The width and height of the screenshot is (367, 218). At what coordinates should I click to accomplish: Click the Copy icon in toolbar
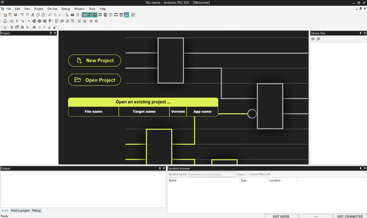[38, 15]
